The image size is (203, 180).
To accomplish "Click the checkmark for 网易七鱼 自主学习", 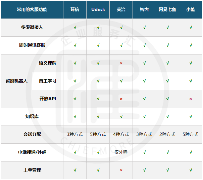I will click(x=168, y=81).
